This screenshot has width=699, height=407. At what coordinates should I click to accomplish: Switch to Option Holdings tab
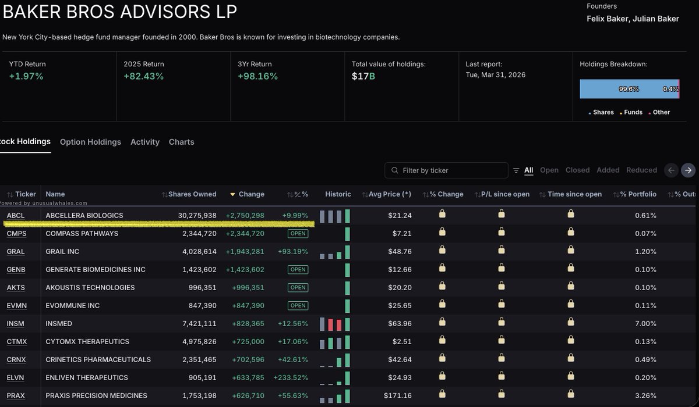[x=90, y=142]
